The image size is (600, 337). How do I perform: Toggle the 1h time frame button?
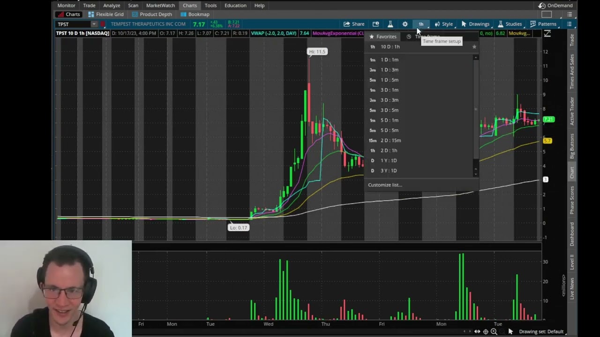pos(421,24)
